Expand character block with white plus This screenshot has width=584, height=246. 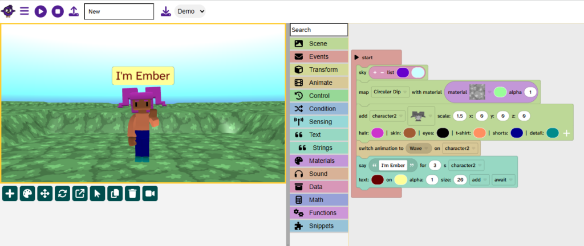[x=566, y=133]
